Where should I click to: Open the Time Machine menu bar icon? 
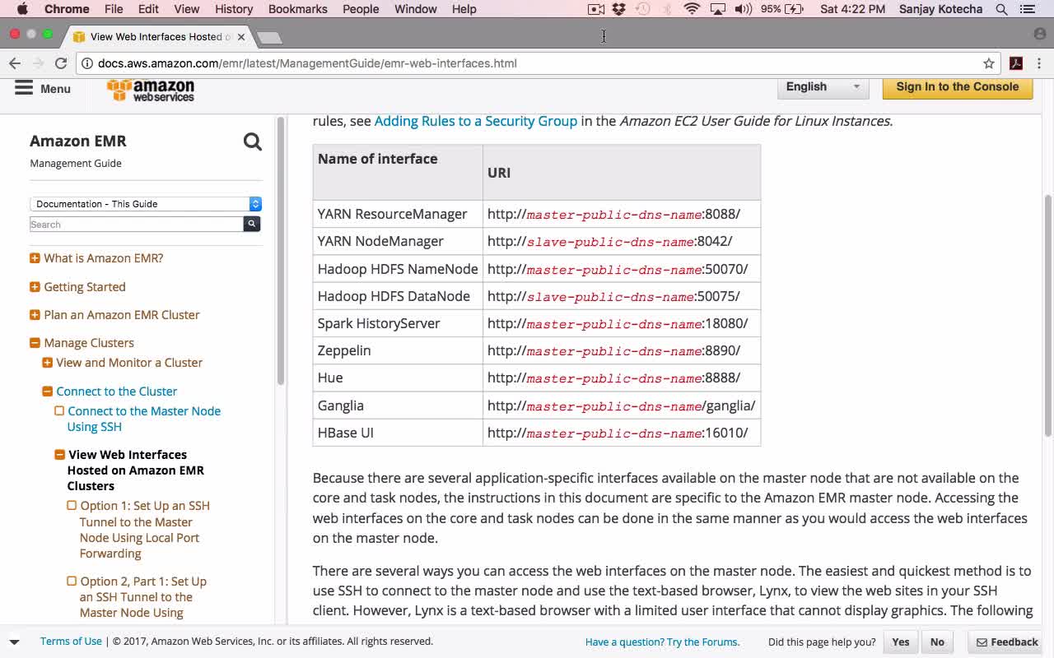click(x=643, y=9)
